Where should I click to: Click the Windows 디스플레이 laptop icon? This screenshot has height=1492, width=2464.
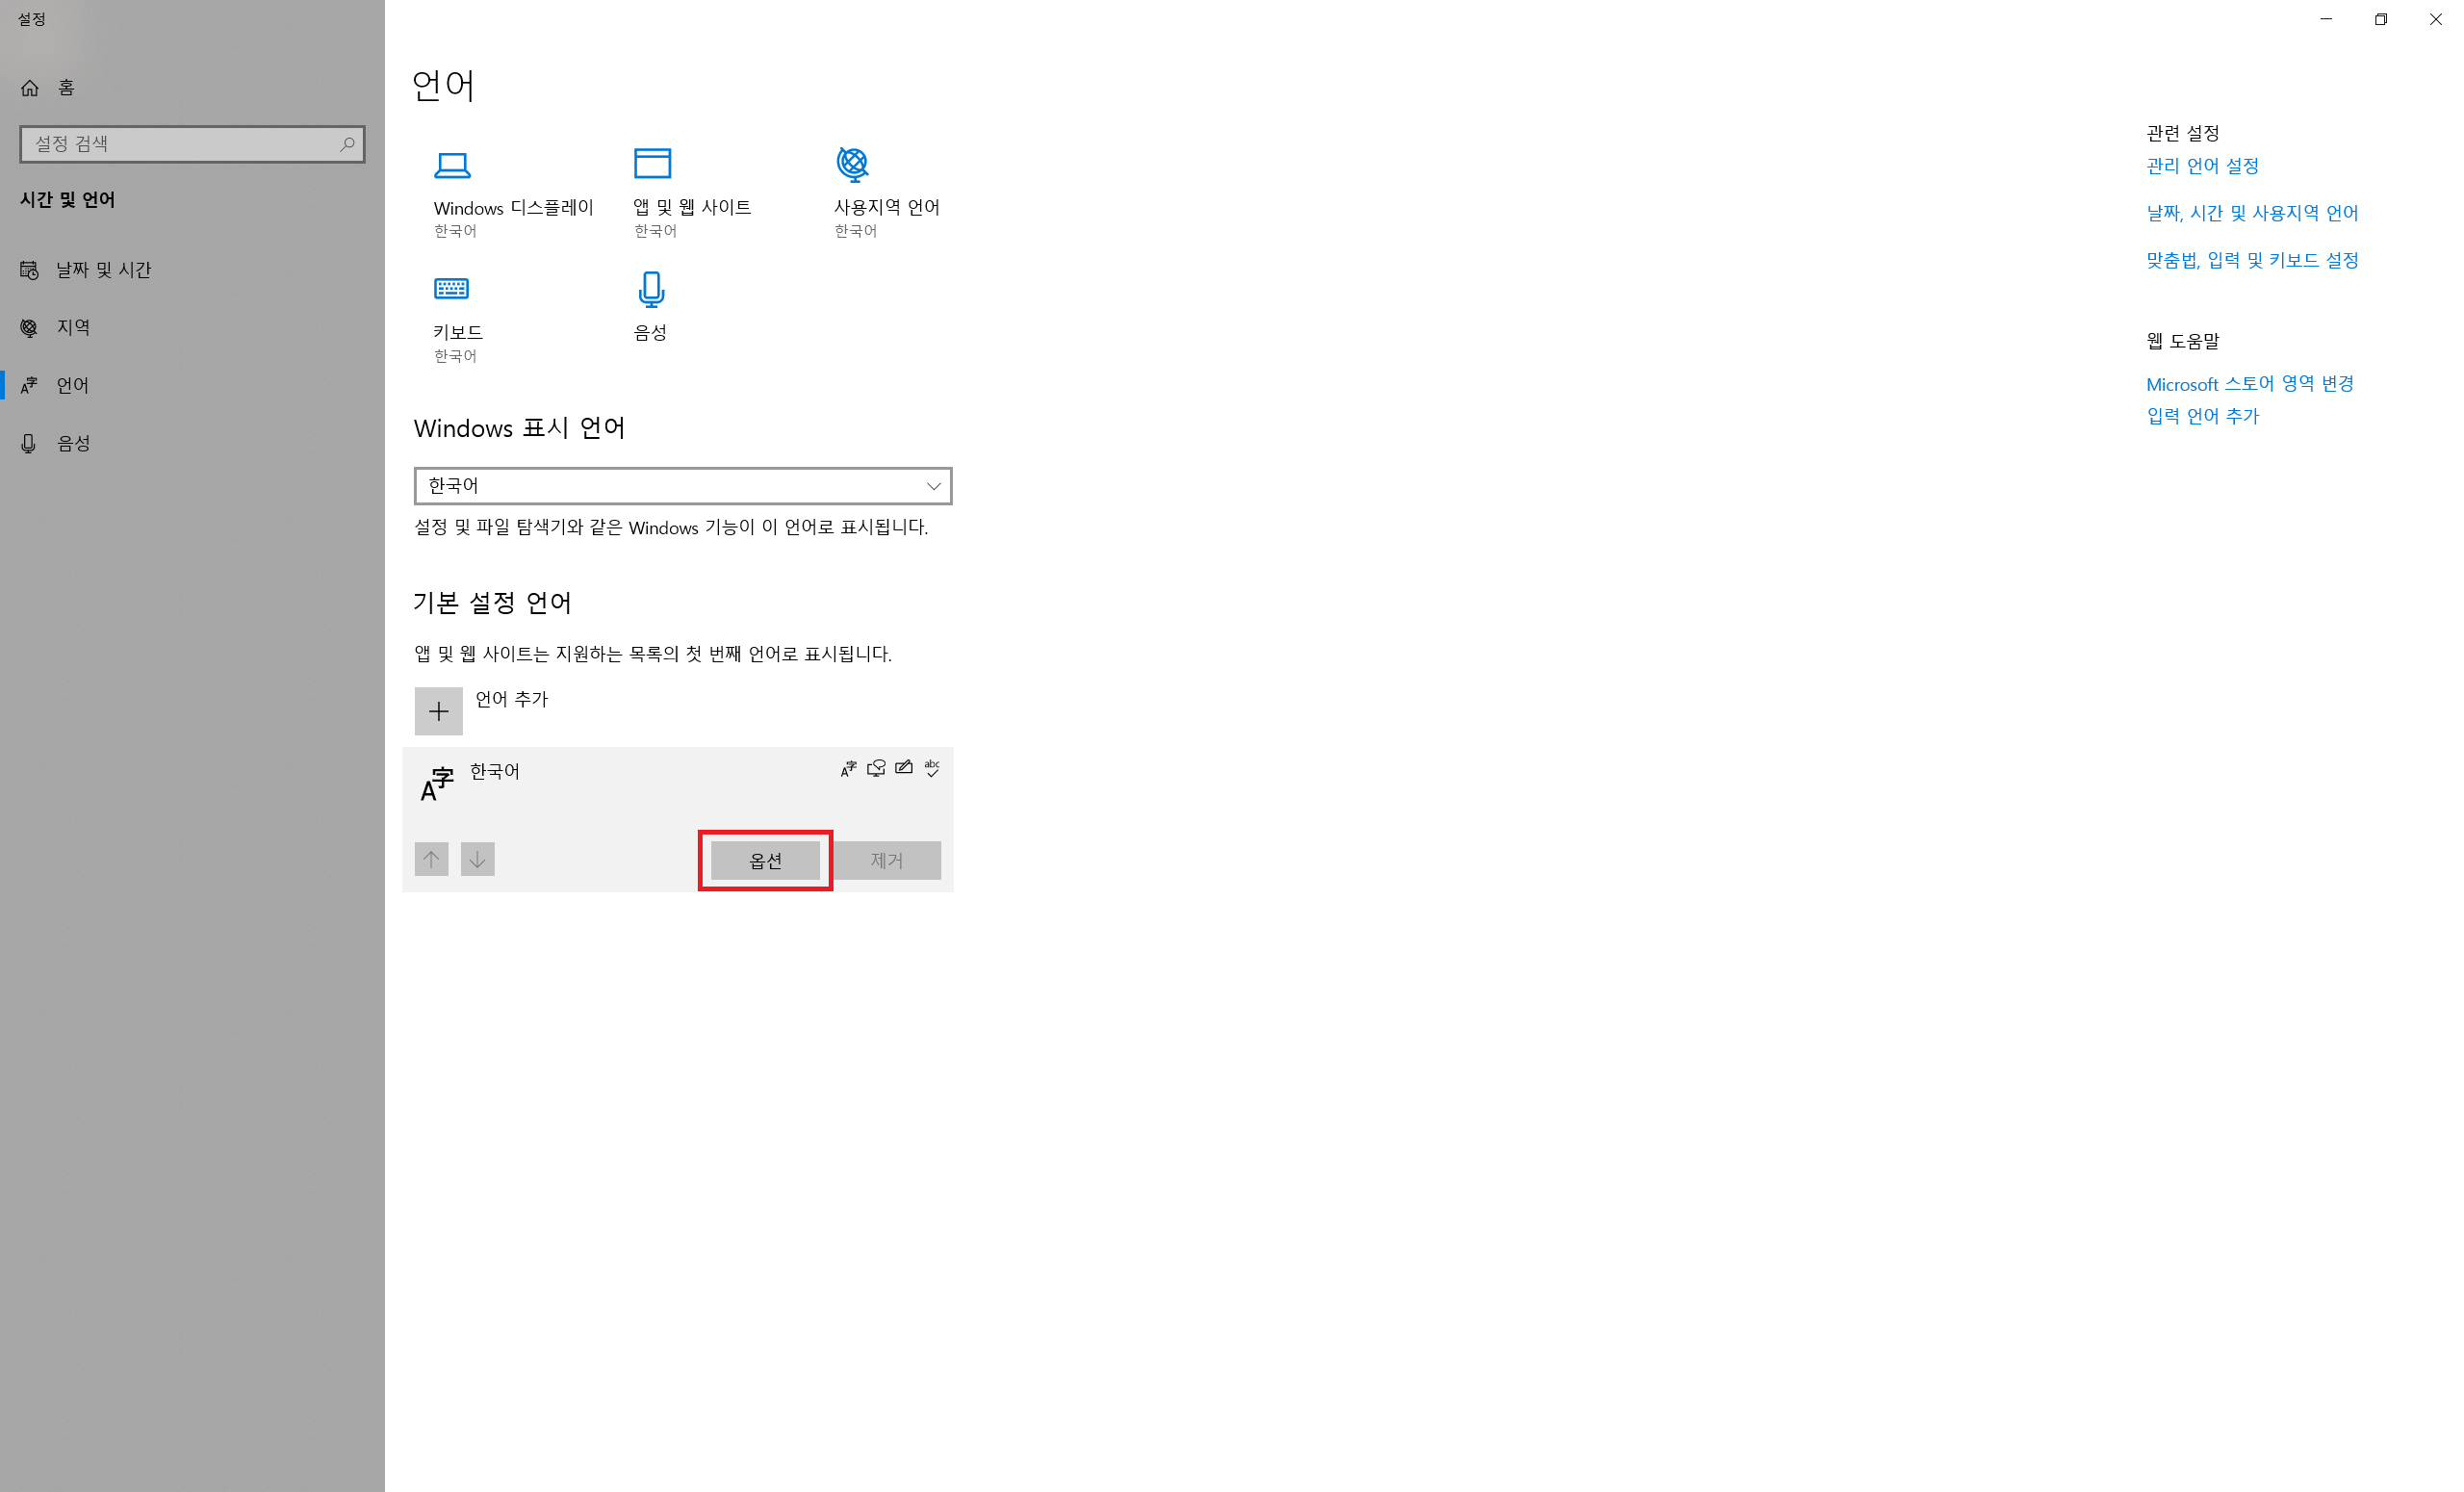point(452,165)
